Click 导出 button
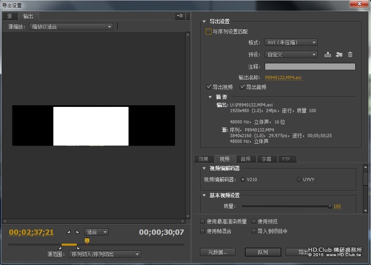The image size is (371, 265). (304, 252)
